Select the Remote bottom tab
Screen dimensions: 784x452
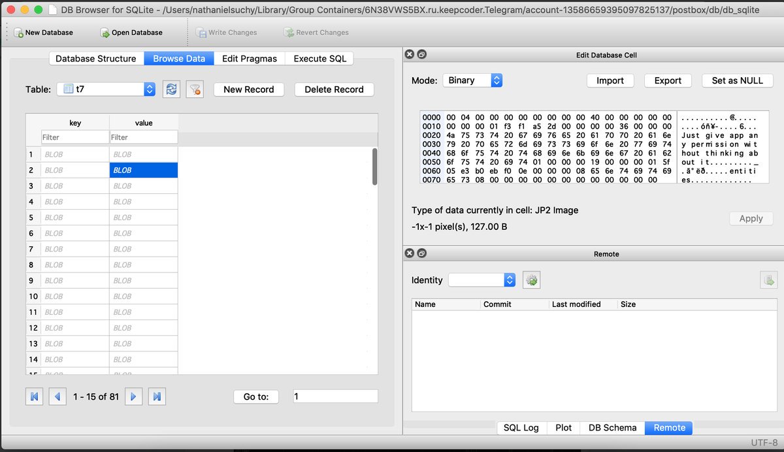tap(669, 428)
